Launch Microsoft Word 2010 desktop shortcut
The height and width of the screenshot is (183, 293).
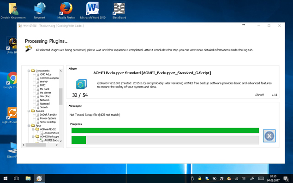click(x=93, y=11)
